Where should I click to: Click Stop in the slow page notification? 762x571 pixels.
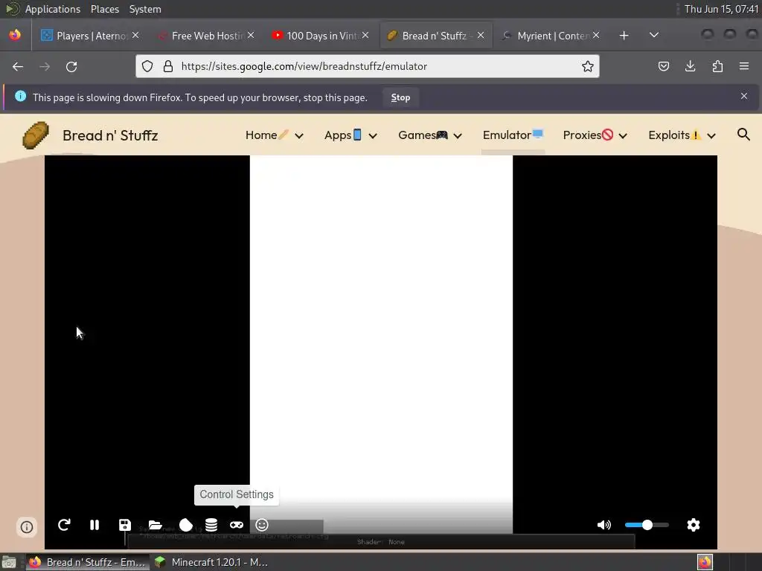coord(400,97)
